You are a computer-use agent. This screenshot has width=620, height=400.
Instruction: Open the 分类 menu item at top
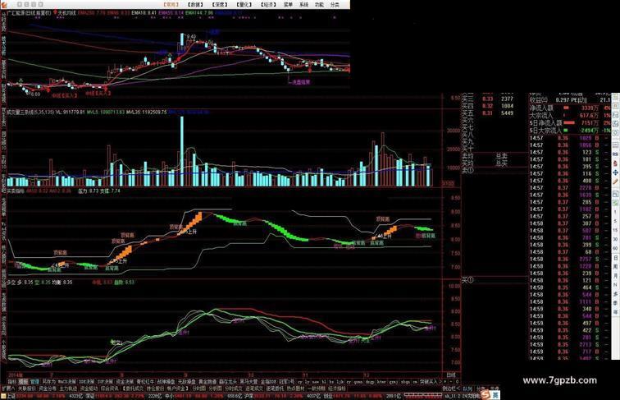coord(335,4)
